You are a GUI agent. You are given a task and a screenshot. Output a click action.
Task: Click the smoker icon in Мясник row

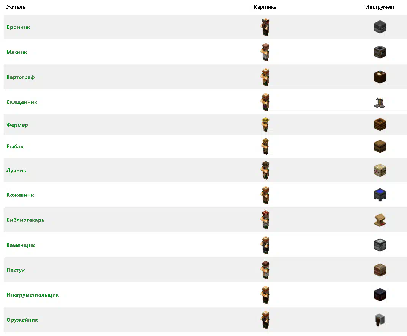(x=380, y=52)
